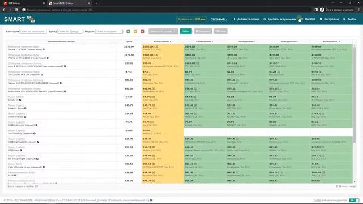Open a new browser tab with plus icon
The image size is (363, 204).
(x=96, y=3)
